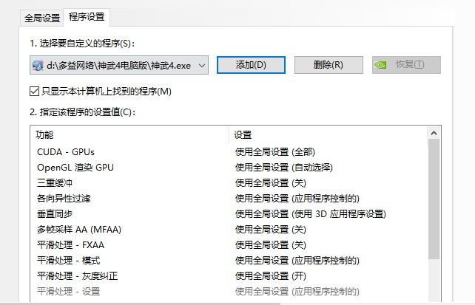Viewport: 475px width, 305px height.
Task: Click setting value for 平滑处理 - 模式
Action: tap(297, 261)
